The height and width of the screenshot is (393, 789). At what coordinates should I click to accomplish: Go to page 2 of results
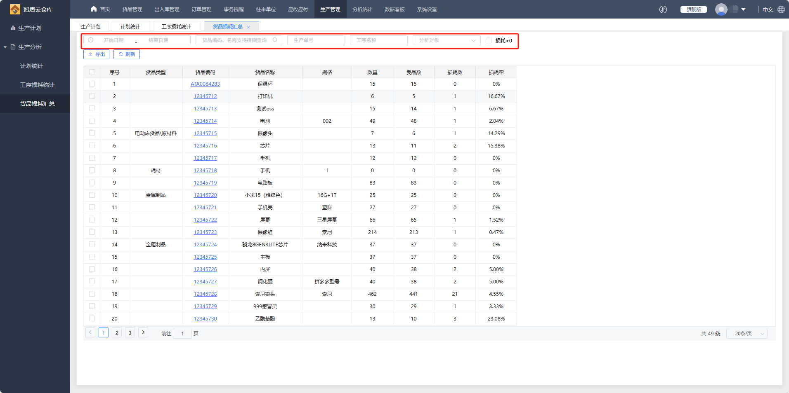pos(117,333)
